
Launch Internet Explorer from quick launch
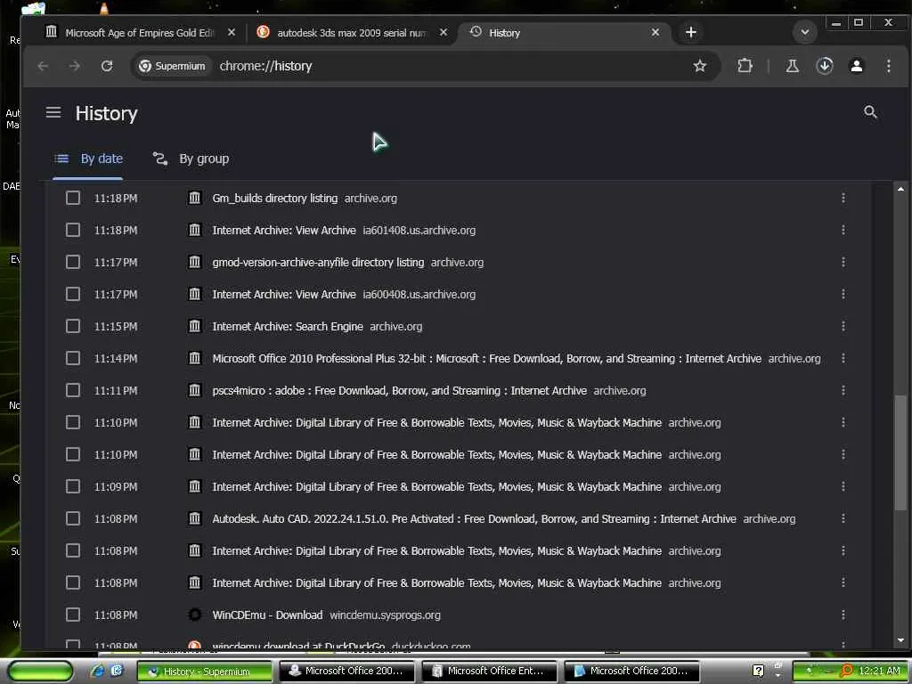coord(97,671)
